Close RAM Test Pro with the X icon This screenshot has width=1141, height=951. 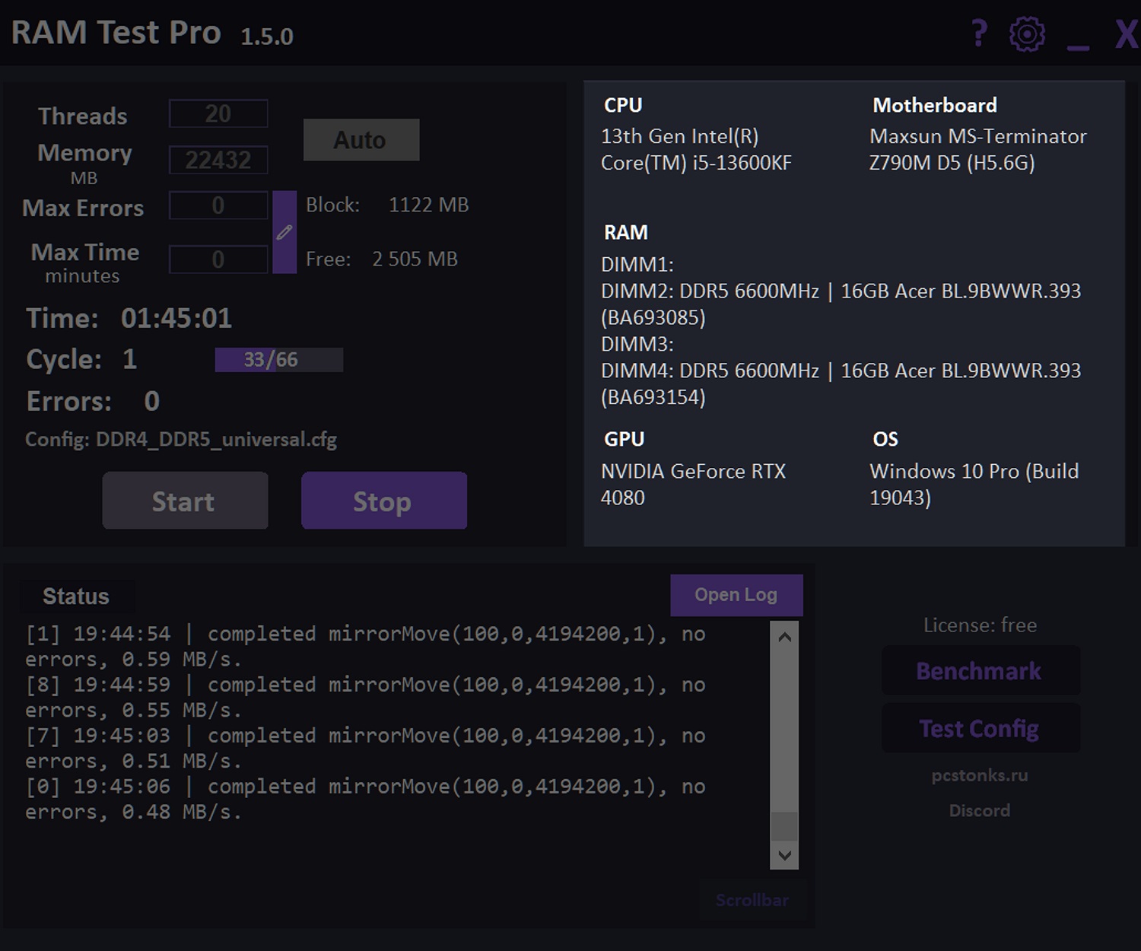click(1125, 34)
